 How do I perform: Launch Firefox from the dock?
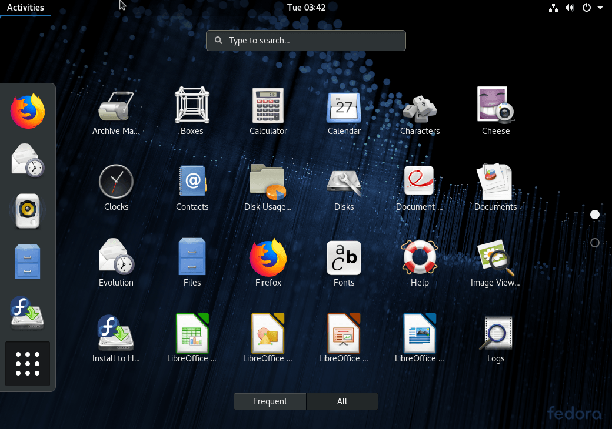point(28,111)
